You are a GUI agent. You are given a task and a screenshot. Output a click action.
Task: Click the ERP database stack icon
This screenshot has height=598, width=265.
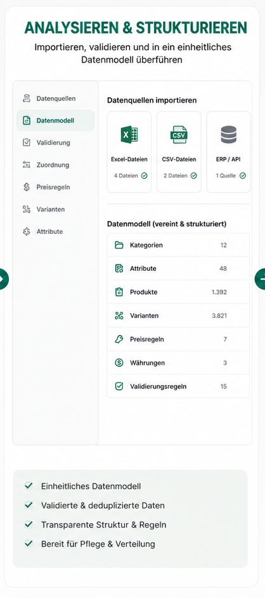pyautogui.click(x=228, y=135)
